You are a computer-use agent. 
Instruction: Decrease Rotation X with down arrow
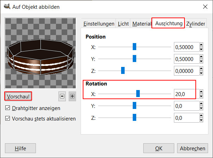201,96
